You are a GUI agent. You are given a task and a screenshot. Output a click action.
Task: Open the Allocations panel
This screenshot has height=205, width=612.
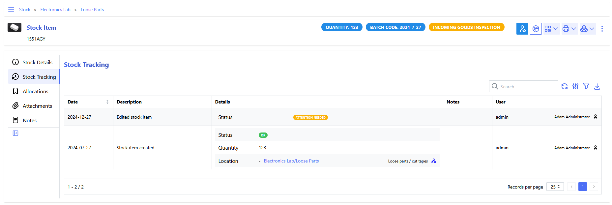[x=34, y=91]
